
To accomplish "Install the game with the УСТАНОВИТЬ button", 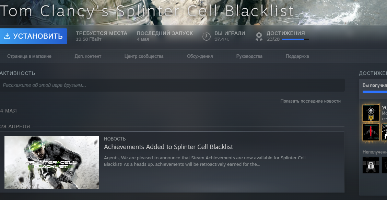I will (33, 36).
